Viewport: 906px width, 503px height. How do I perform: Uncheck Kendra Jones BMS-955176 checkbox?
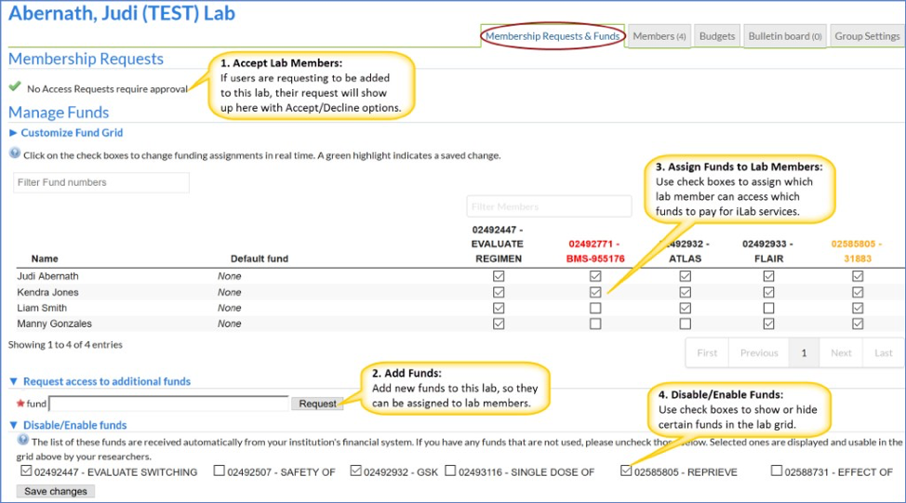point(595,292)
